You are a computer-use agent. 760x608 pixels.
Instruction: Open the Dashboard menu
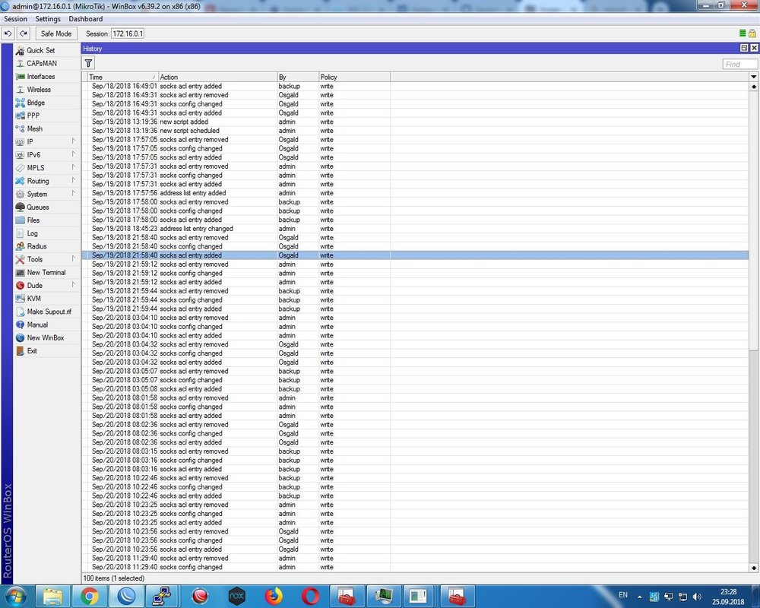pyautogui.click(x=85, y=19)
